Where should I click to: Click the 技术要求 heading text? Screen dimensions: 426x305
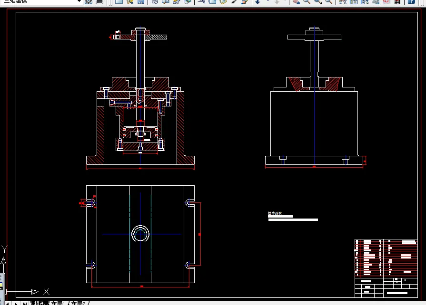tap(276, 213)
